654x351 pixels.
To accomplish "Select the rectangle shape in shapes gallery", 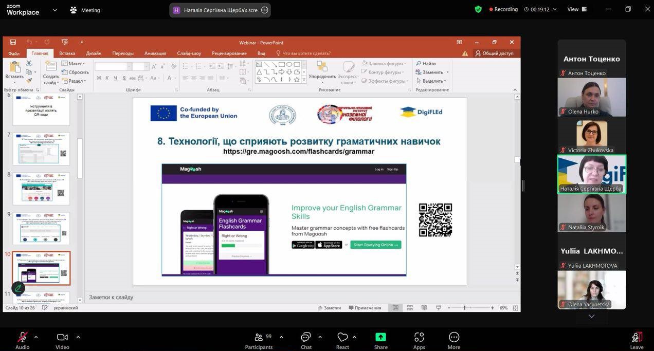I will click(x=282, y=64).
